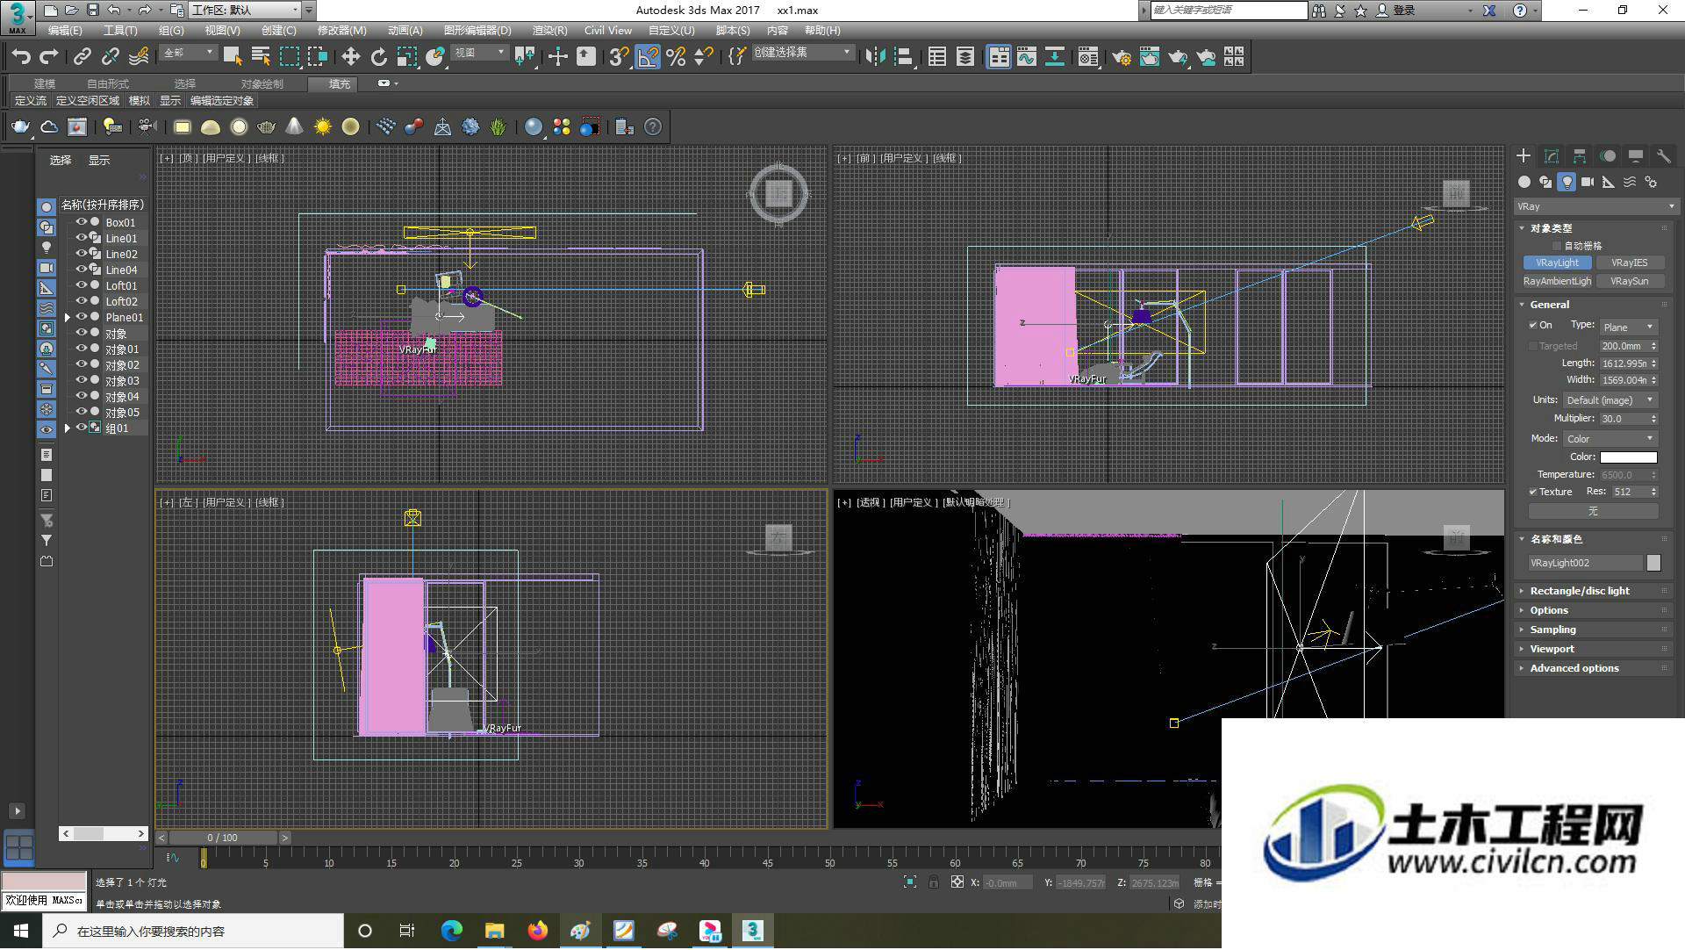Click the Undo arrow in main toolbar
The width and height of the screenshot is (1685, 950).
(x=21, y=57)
